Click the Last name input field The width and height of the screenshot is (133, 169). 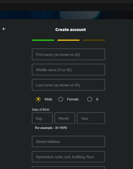point(69,85)
